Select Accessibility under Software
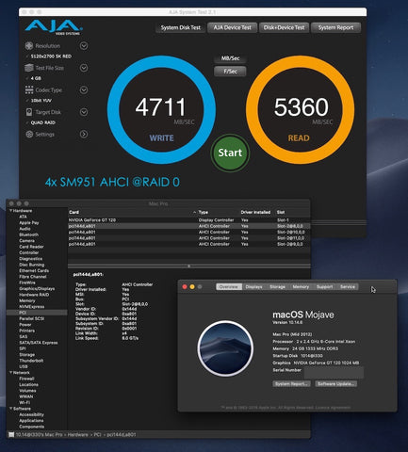Screen dimensions: 408x452 point(31,414)
